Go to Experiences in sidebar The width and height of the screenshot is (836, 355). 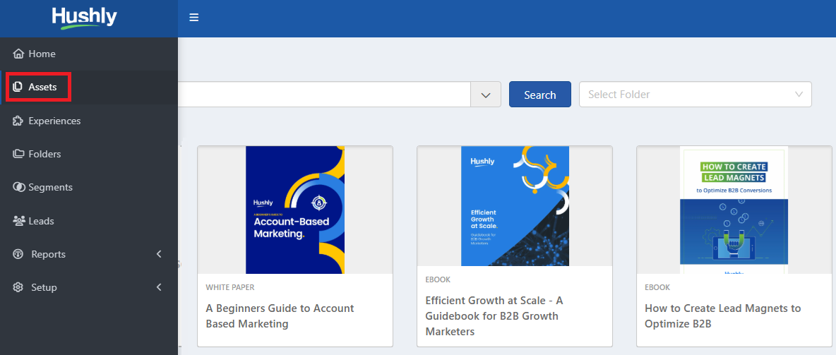tap(89, 121)
